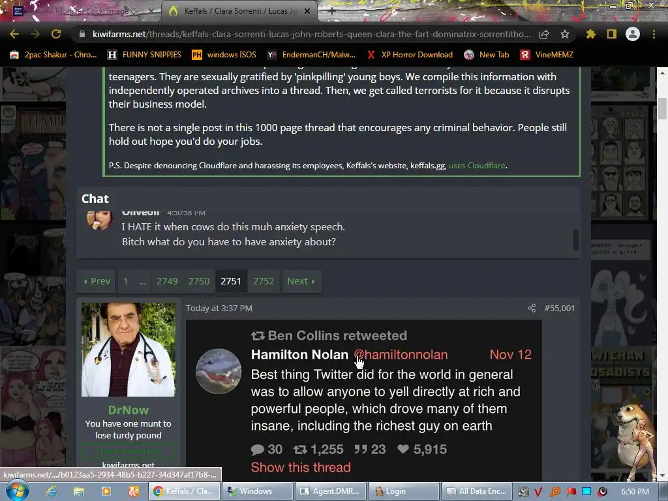Image resolution: width=668 pixels, height=501 pixels.
Task: Close the Keffals thread tab
Action: (x=307, y=11)
